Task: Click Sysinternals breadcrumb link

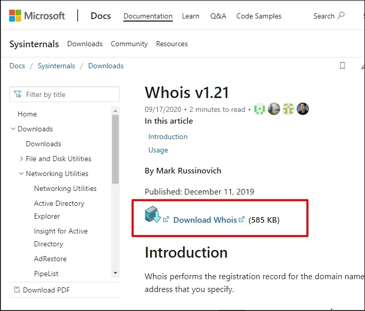Action: [57, 66]
